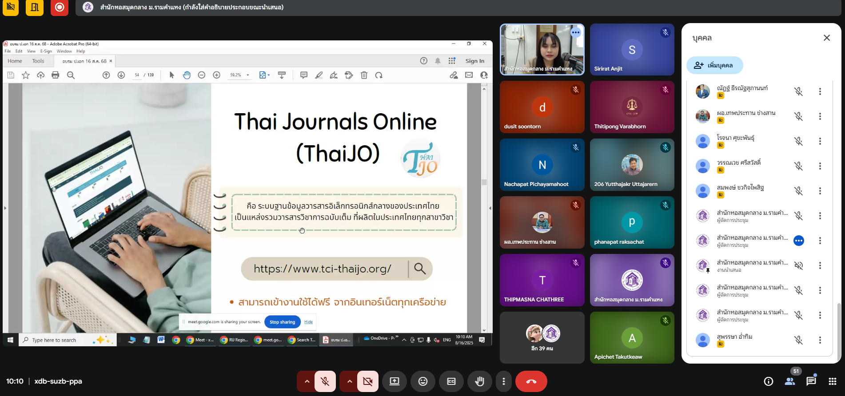Activate the Hand pan tool in Acrobat

tap(187, 75)
